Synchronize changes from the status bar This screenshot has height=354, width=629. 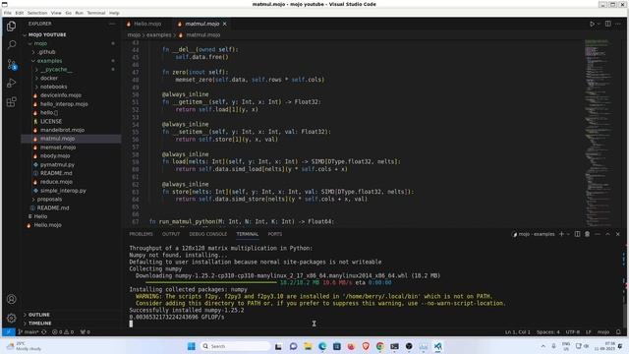44,332
